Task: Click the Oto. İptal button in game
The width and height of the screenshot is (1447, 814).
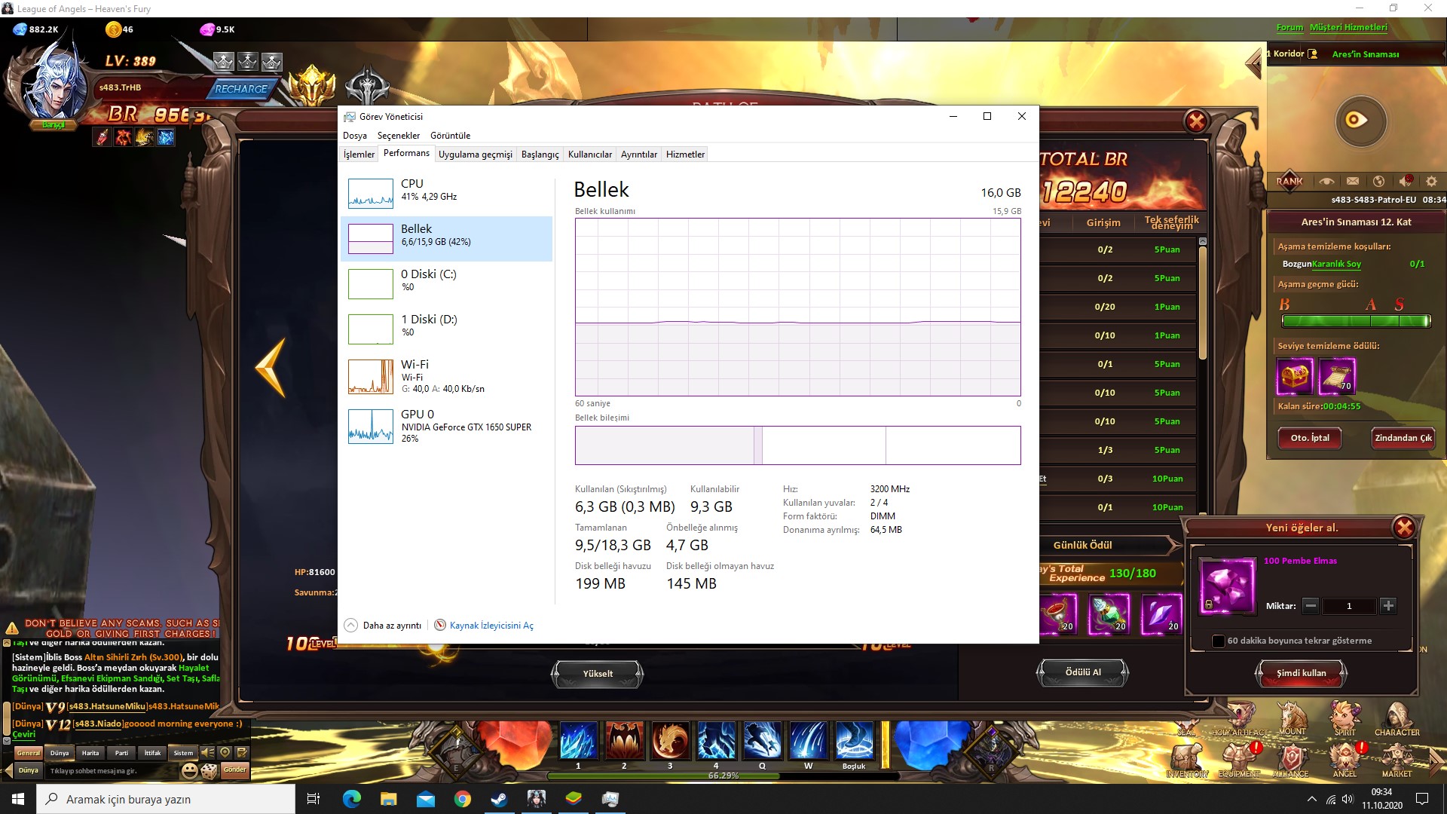Action: 1309,437
